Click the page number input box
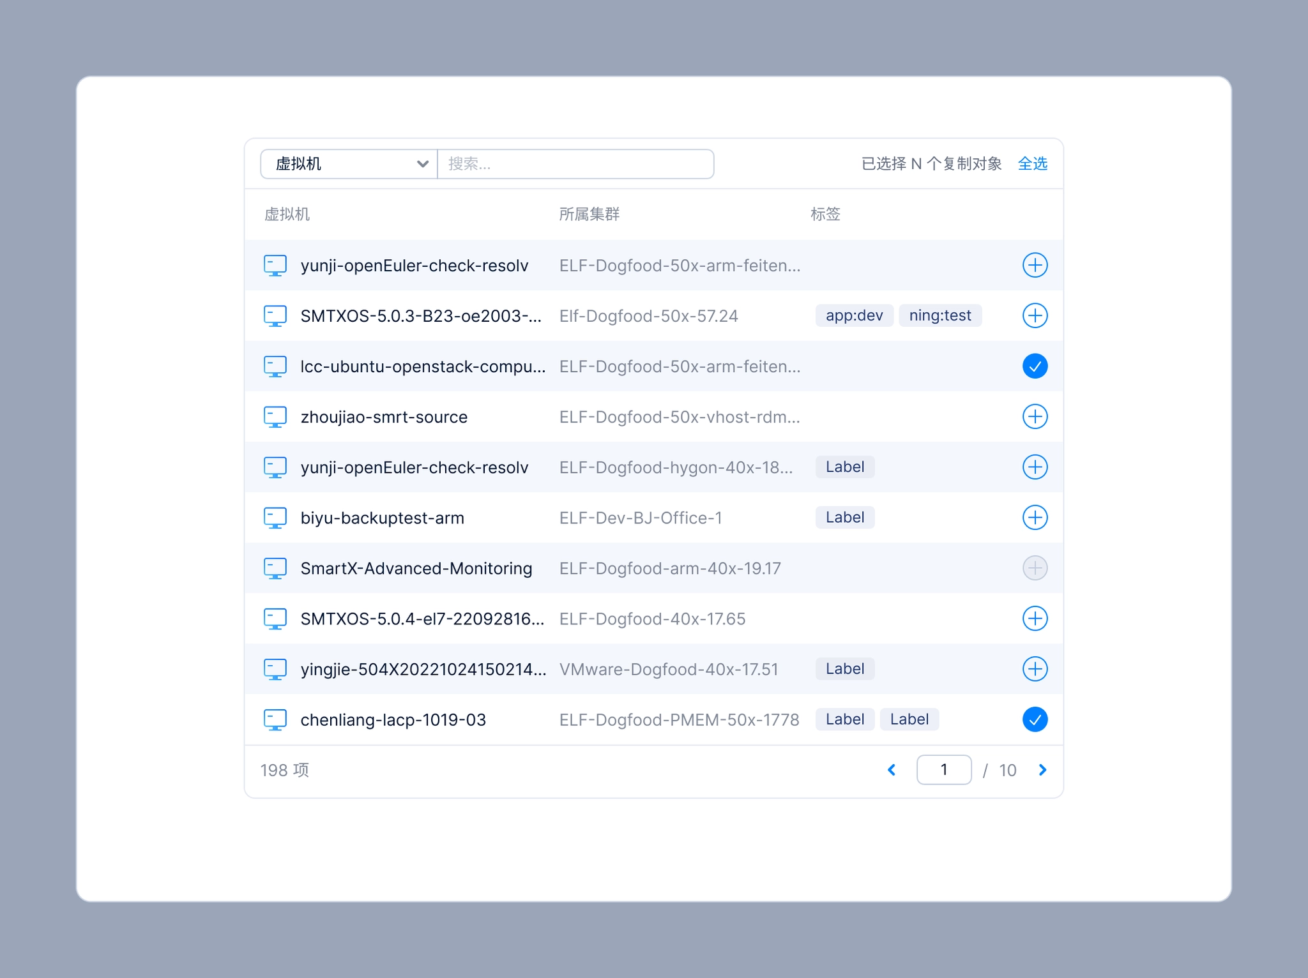Image resolution: width=1308 pixels, height=978 pixels. [943, 770]
